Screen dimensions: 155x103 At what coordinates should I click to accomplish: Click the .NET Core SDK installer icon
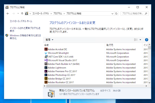point(46,57)
